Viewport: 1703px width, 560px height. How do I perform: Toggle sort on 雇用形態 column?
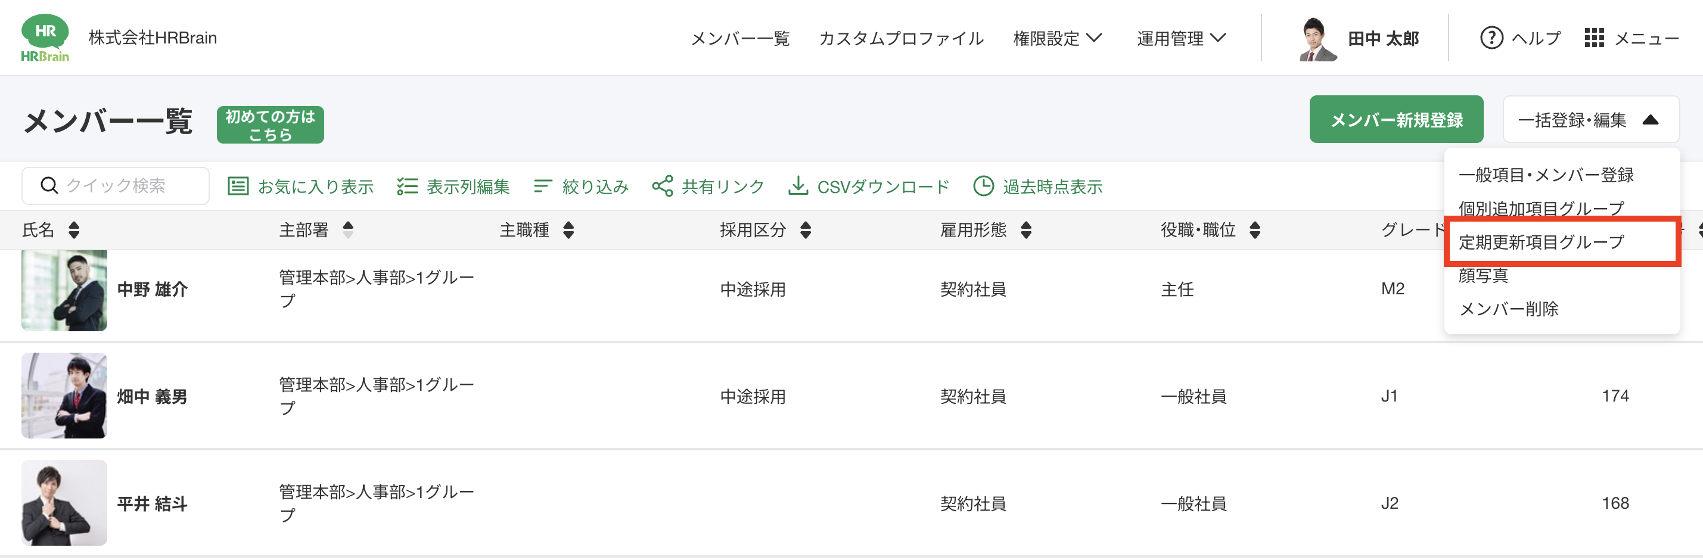click(x=1026, y=230)
